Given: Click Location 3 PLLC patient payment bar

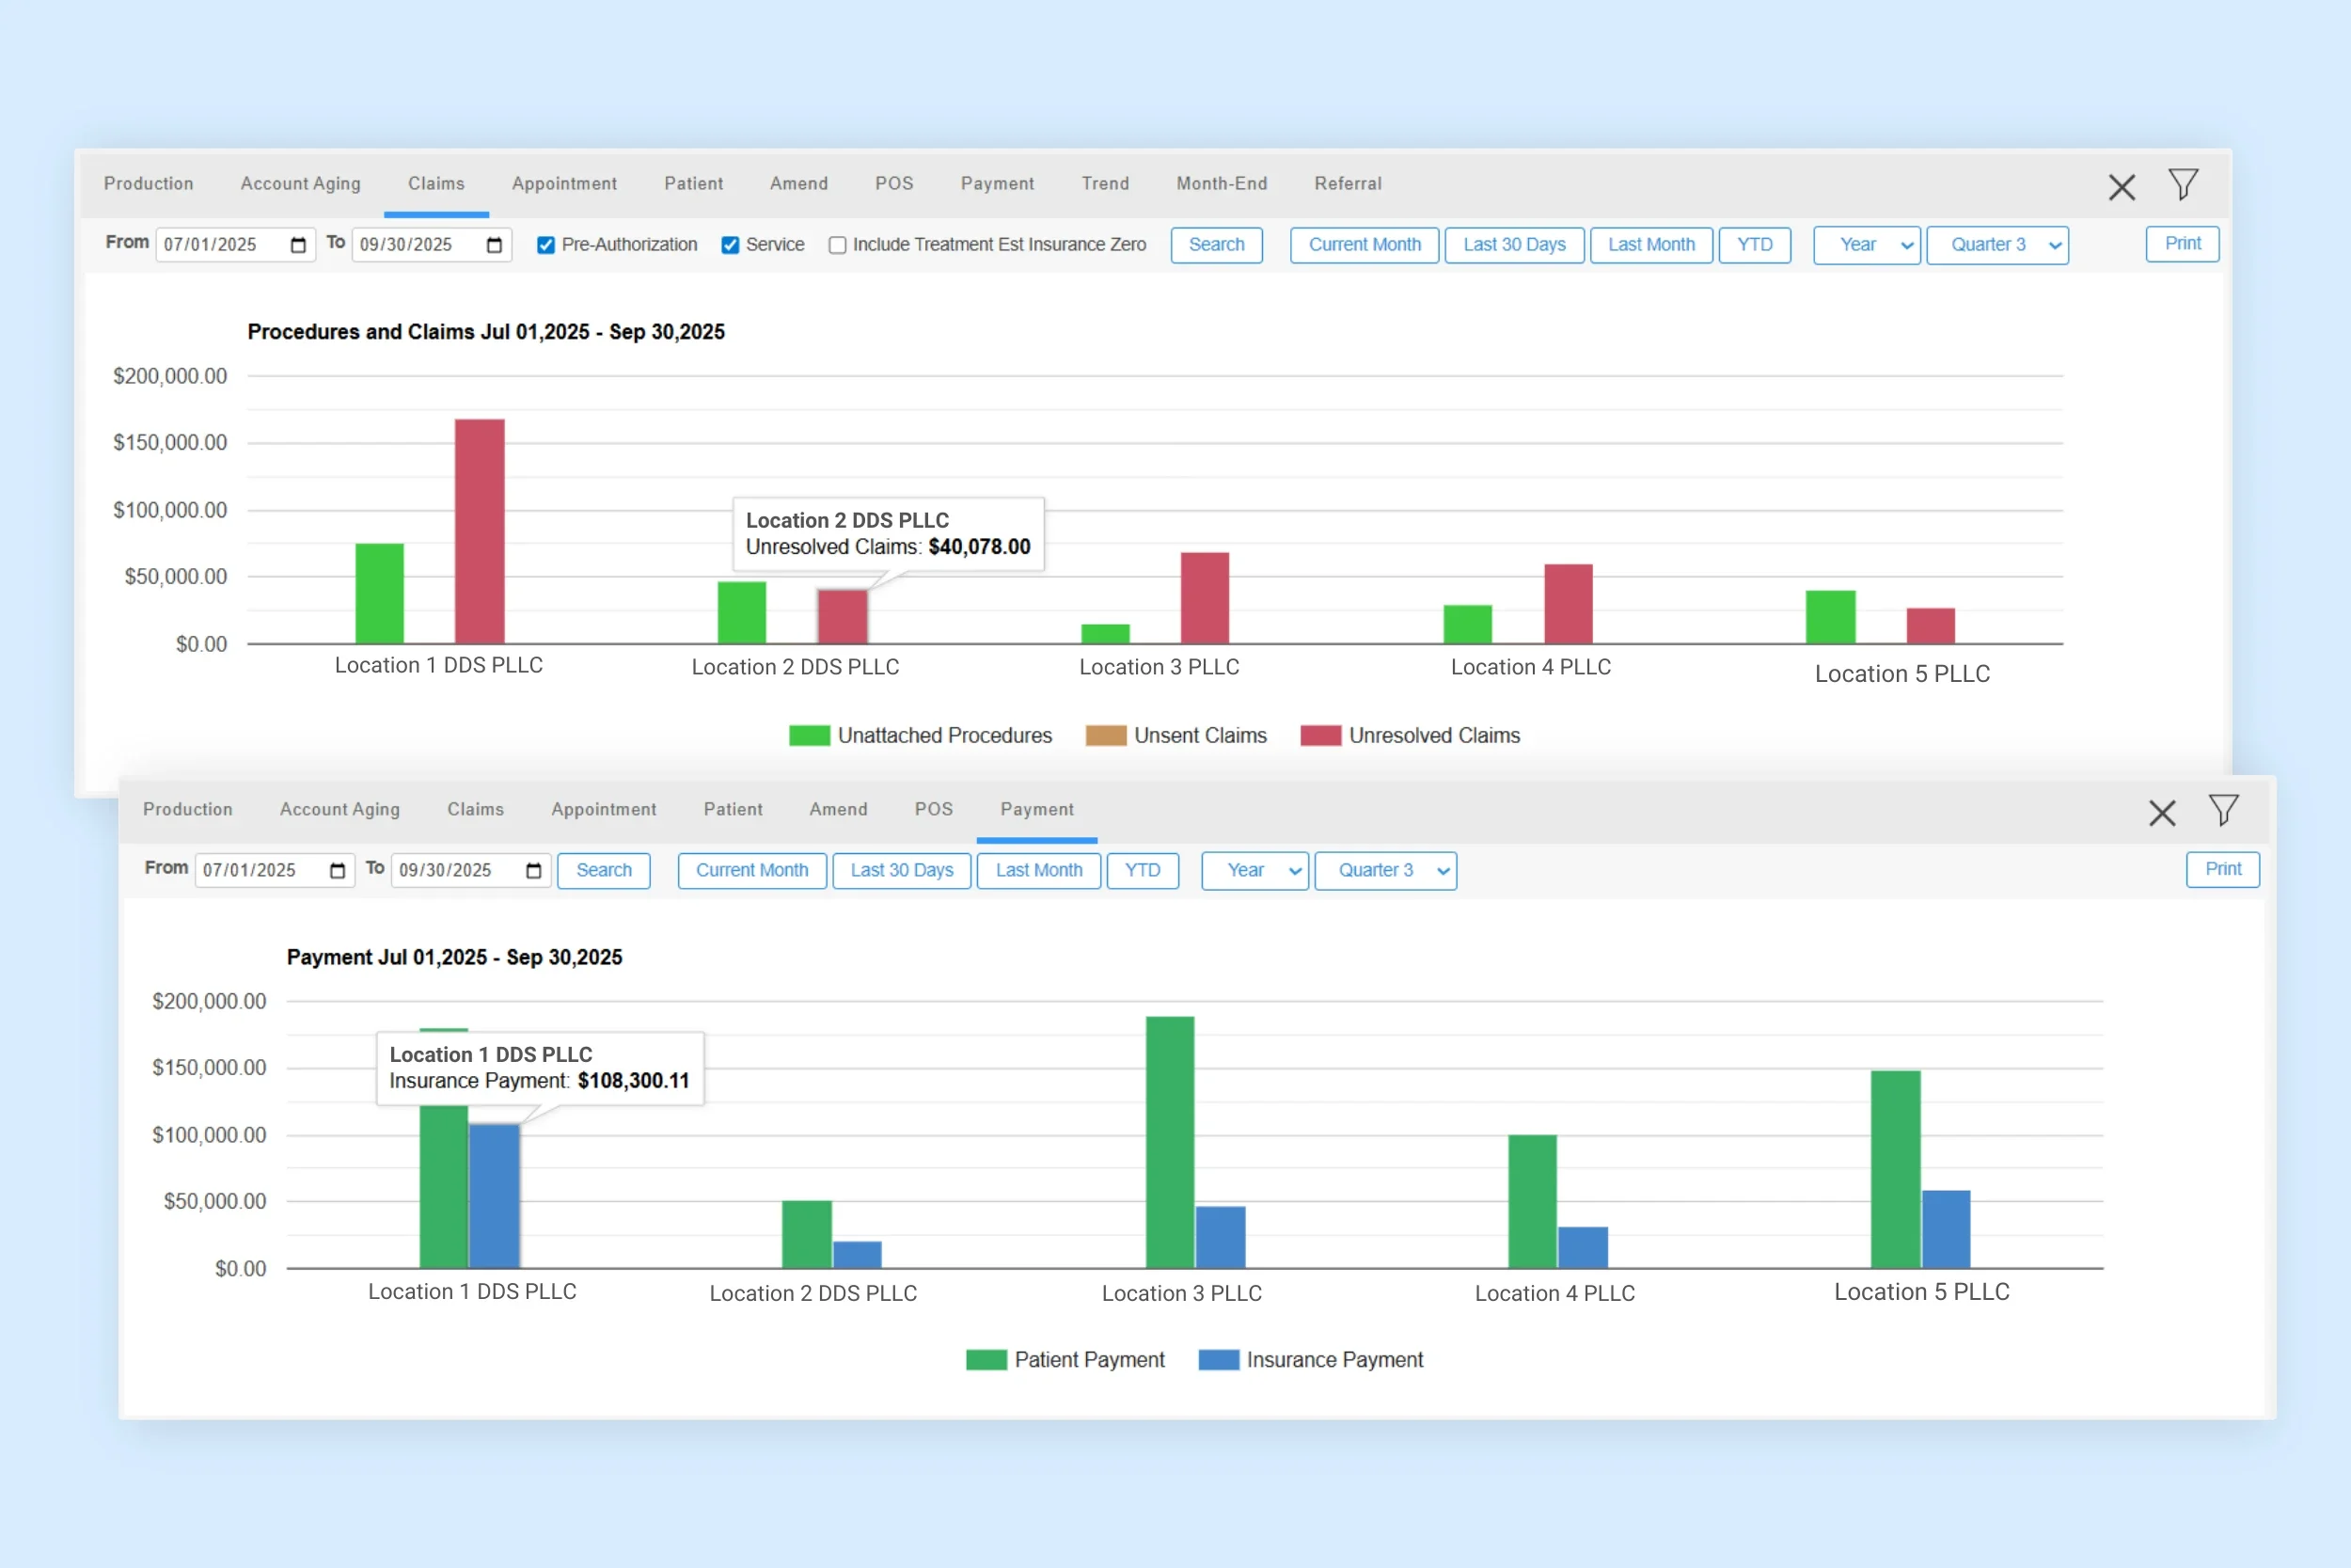Looking at the screenshot, I should pyautogui.click(x=1170, y=1142).
